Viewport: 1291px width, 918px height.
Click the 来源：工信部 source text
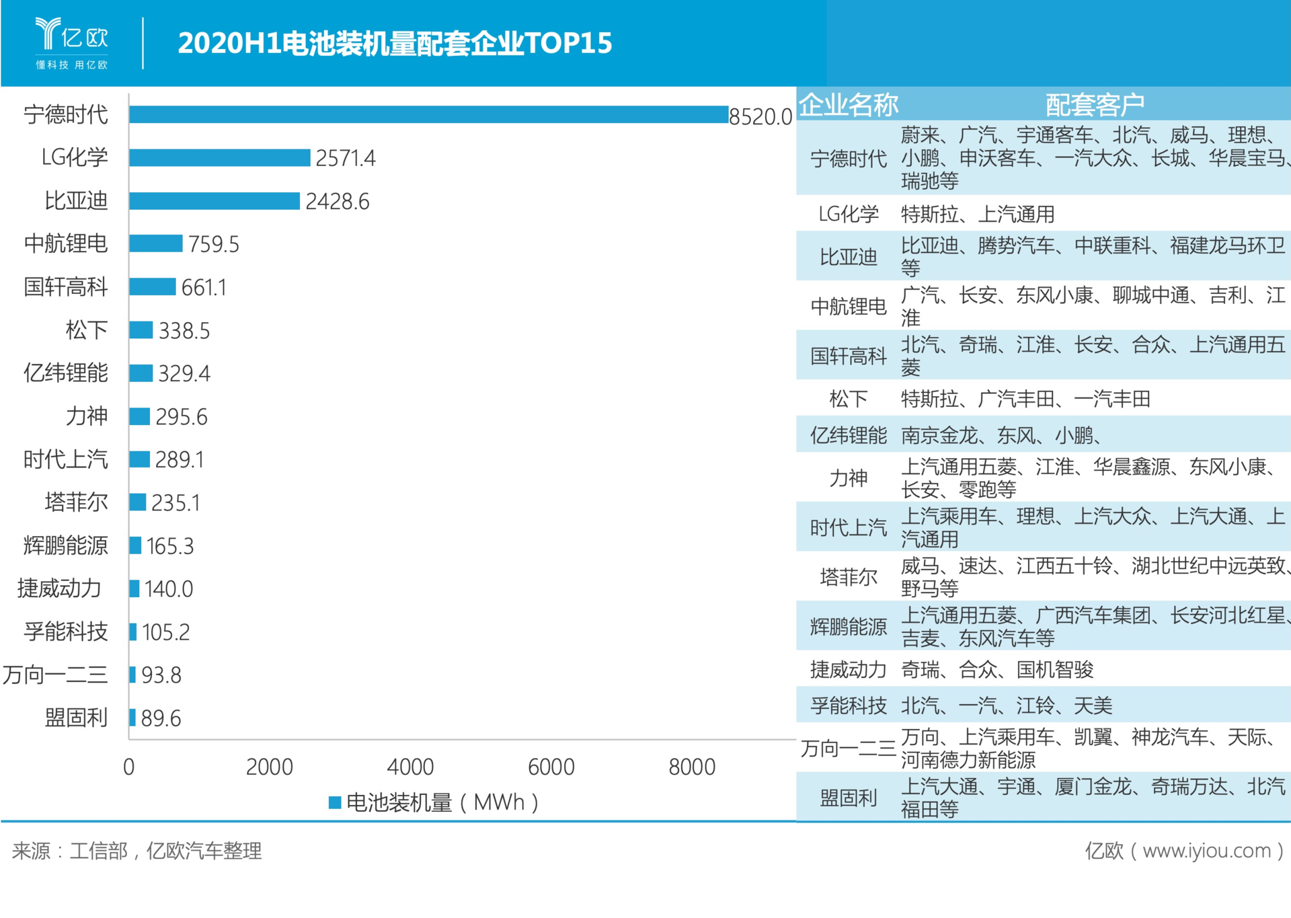(70, 851)
